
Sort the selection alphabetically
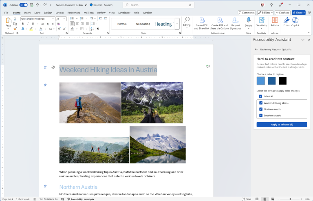tap(92, 29)
